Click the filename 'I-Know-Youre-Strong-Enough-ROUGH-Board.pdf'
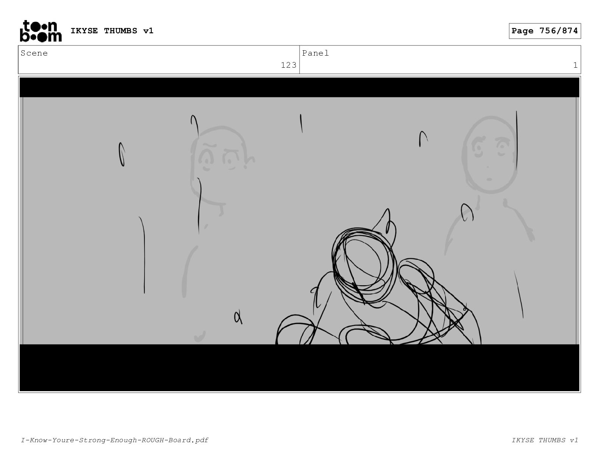This screenshot has height=463, width=599. click(x=115, y=440)
